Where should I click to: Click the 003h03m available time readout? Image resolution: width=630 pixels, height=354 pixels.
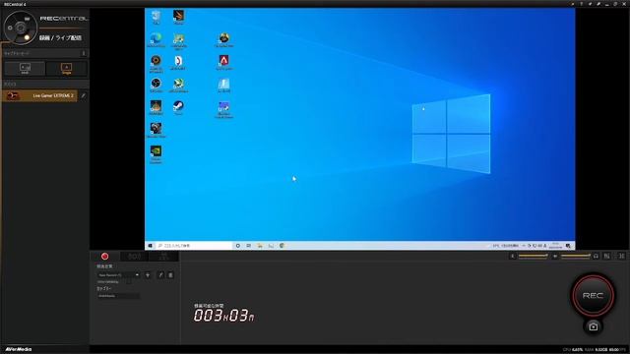click(223, 316)
